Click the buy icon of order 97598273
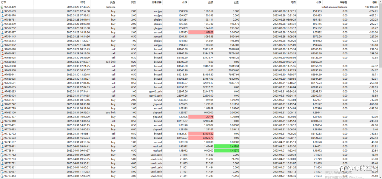The height and width of the screenshot is (179, 382). pos(2,41)
